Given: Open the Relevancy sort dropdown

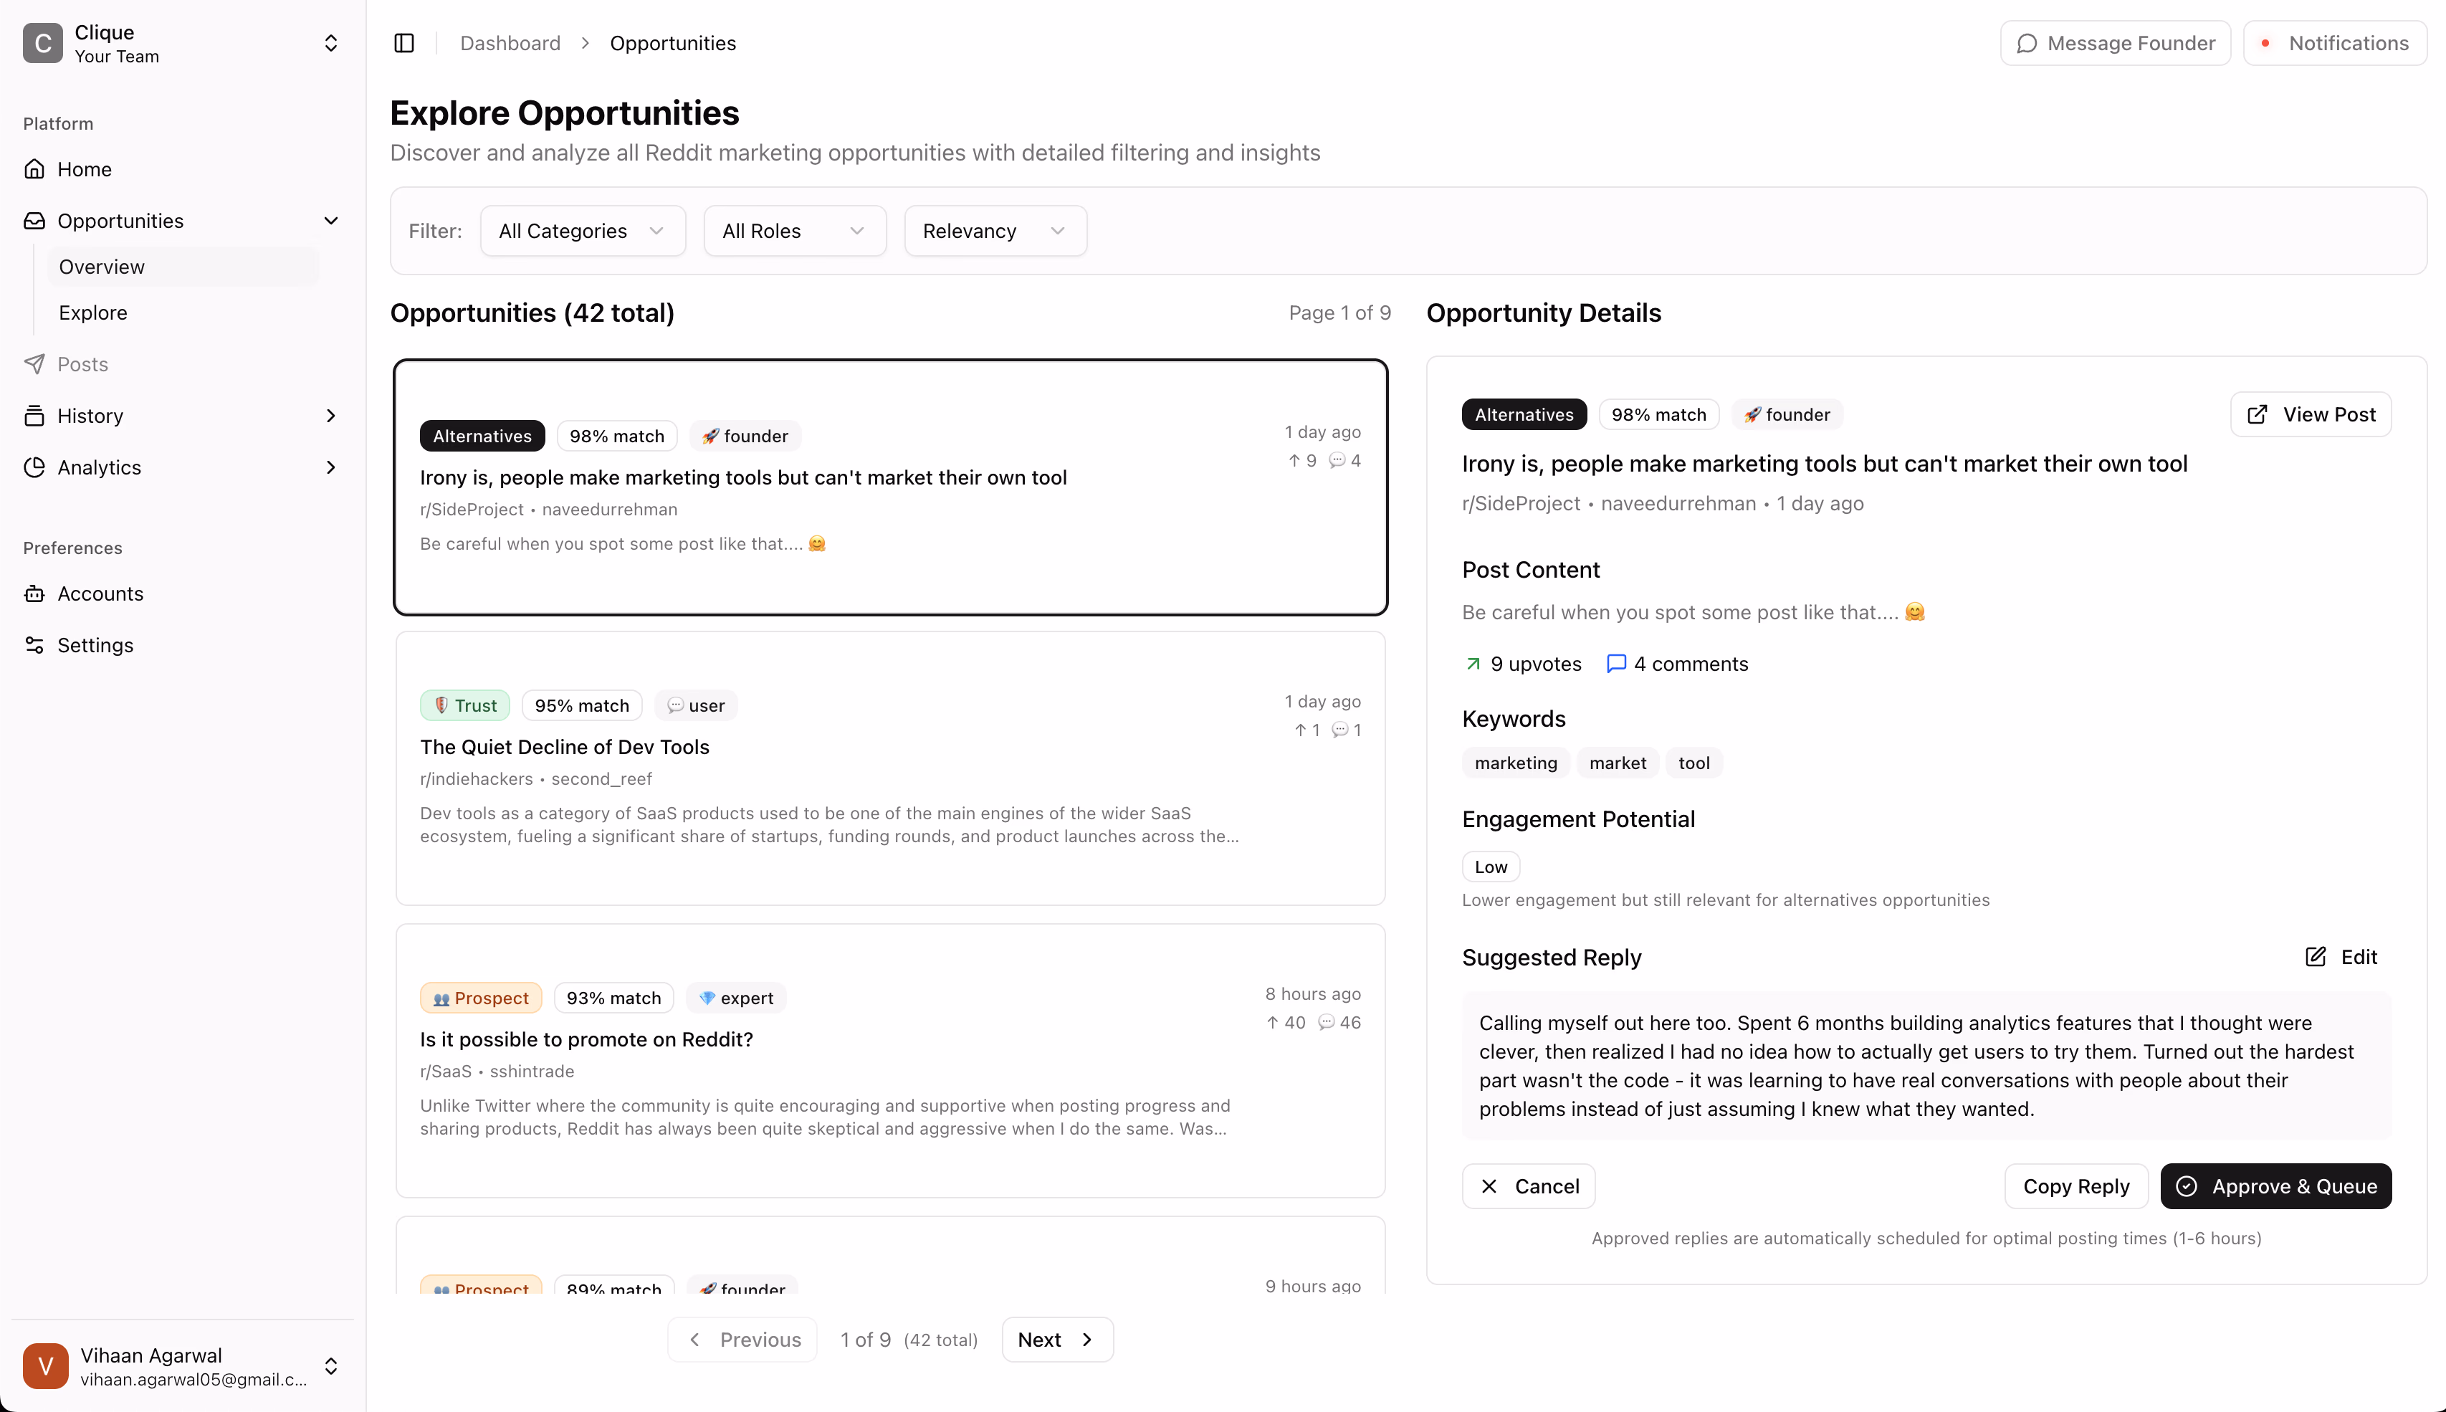Looking at the screenshot, I should tap(994, 230).
